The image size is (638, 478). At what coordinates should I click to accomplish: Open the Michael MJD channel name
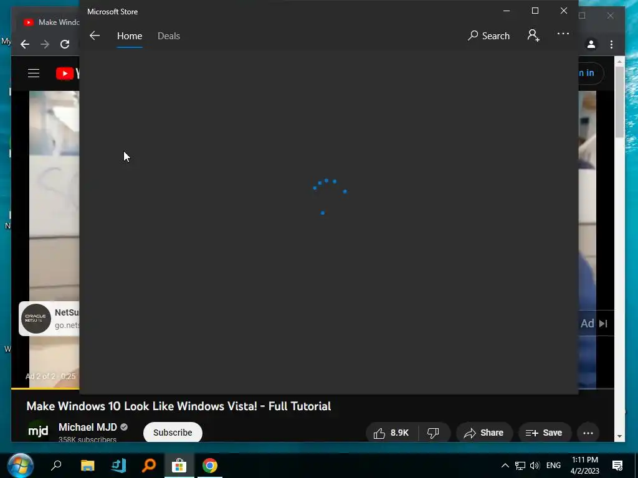pos(87,427)
